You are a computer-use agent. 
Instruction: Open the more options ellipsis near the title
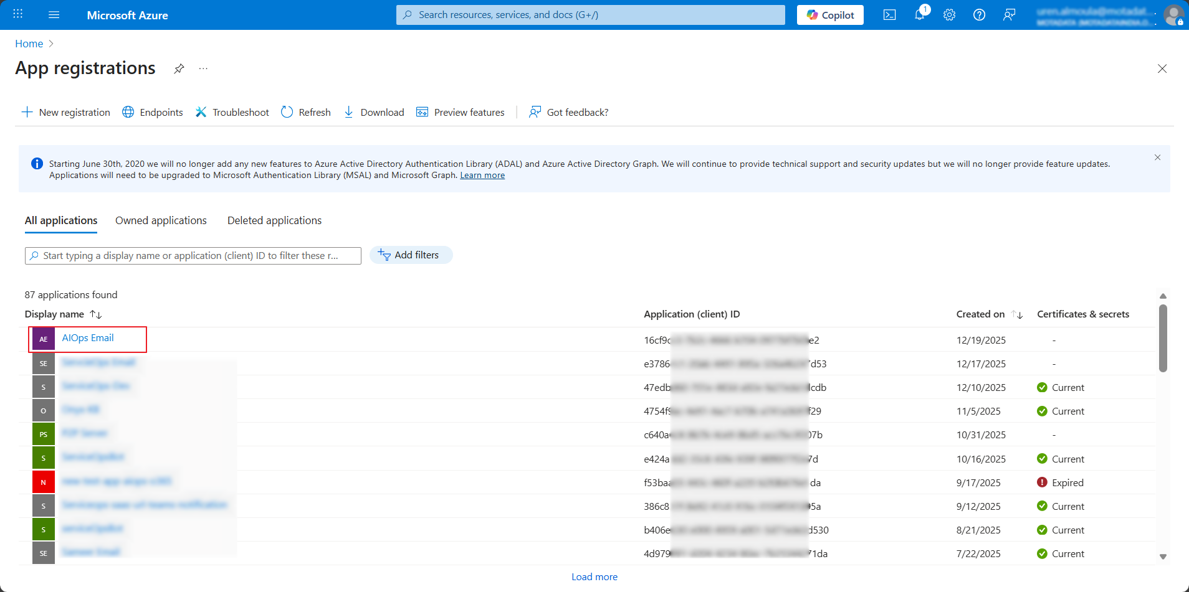pyautogui.click(x=203, y=68)
